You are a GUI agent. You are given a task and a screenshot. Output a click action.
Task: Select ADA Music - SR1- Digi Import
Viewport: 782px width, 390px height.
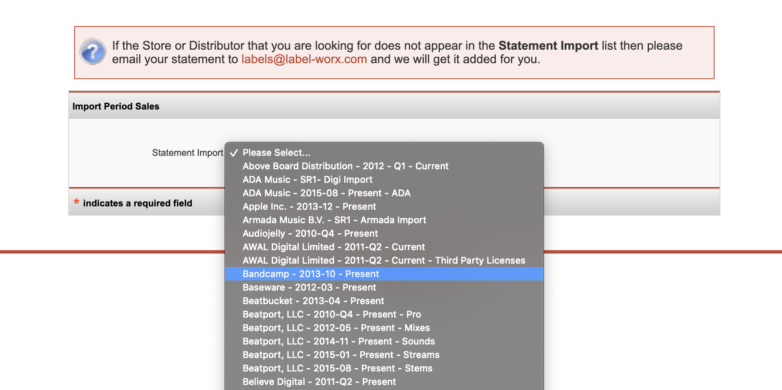click(384, 179)
